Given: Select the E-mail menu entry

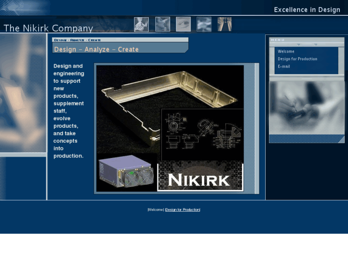Looking at the screenshot, I should (x=284, y=67).
